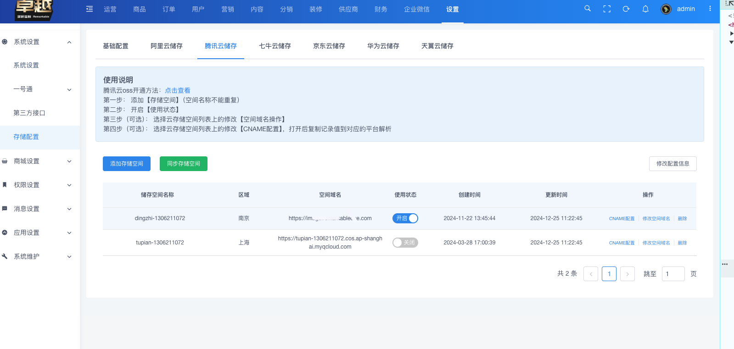This screenshot has height=349, width=734.
Task: Open the vertical dots more menu
Action: (x=710, y=9)
